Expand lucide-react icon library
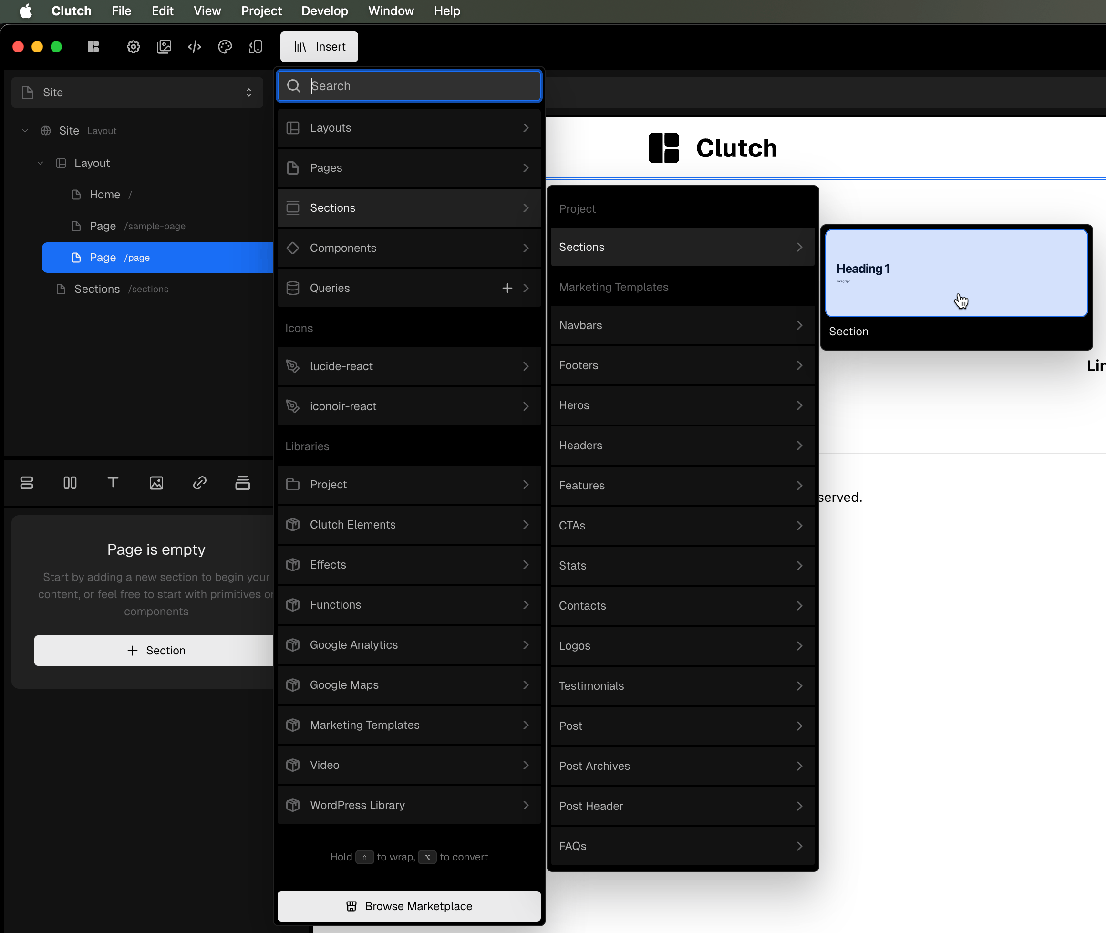The height and width of the screenshot is (933, 1106). 409,366
